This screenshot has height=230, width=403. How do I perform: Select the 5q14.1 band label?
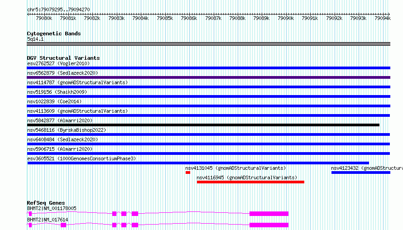click(x=35, y=39)
